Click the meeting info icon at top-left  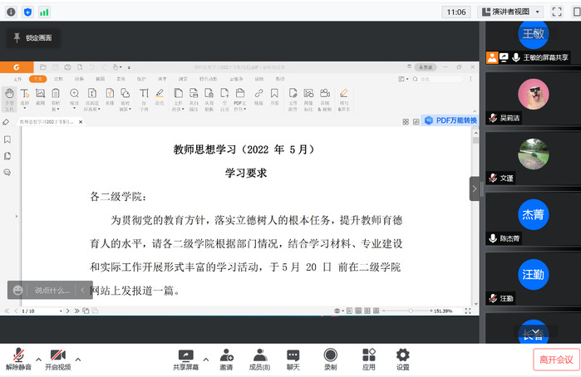(x=11, y=12)
